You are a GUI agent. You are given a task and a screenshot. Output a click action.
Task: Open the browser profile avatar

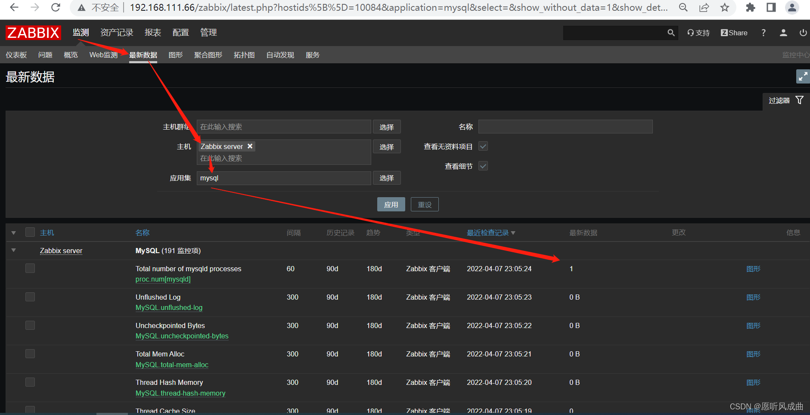792,7
